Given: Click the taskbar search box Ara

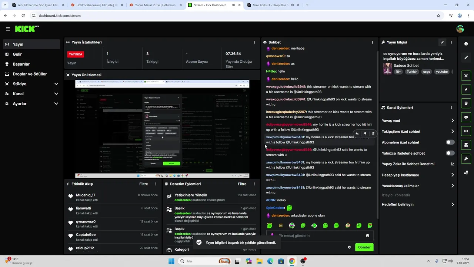Looking at the screenshot, I should tap(205, 261).
